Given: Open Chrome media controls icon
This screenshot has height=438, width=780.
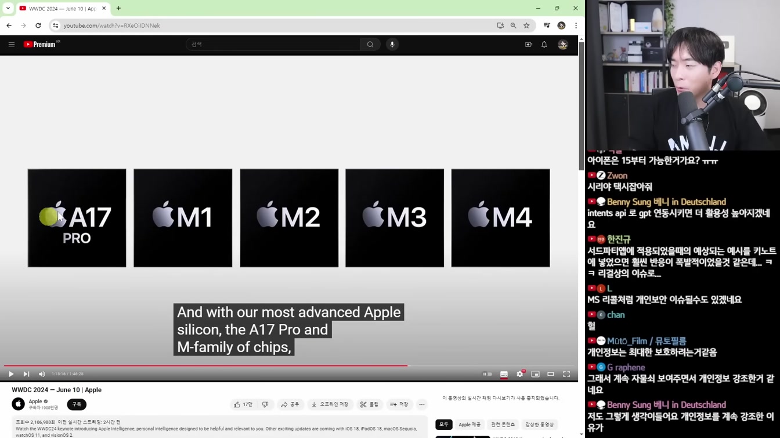Looking at the screenshot, I should coord(547,25).
